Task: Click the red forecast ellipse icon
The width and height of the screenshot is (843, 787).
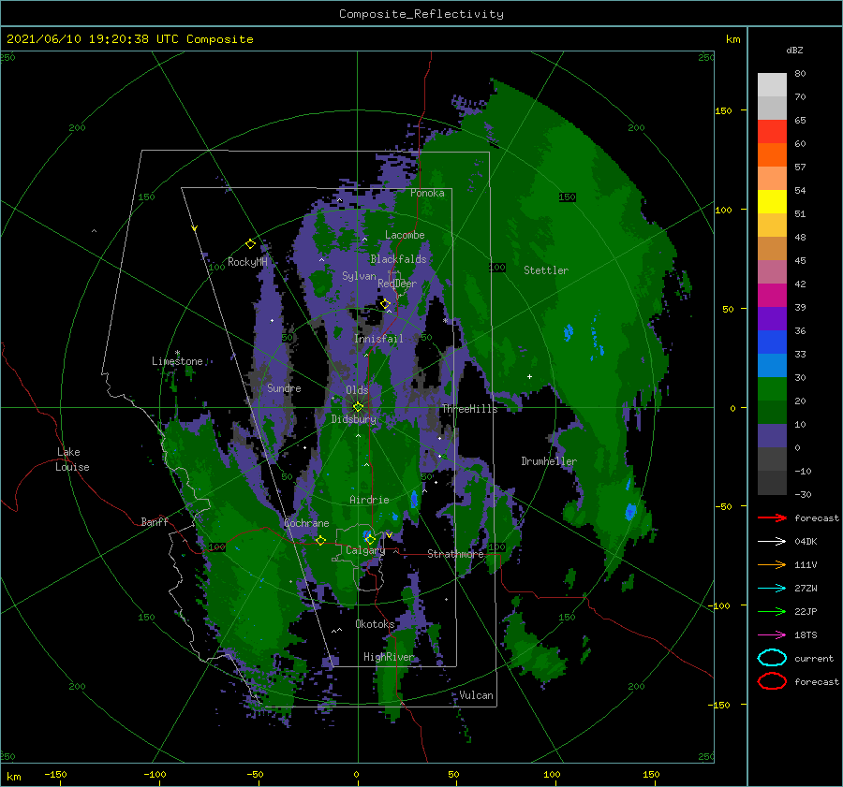Action: 772,681
